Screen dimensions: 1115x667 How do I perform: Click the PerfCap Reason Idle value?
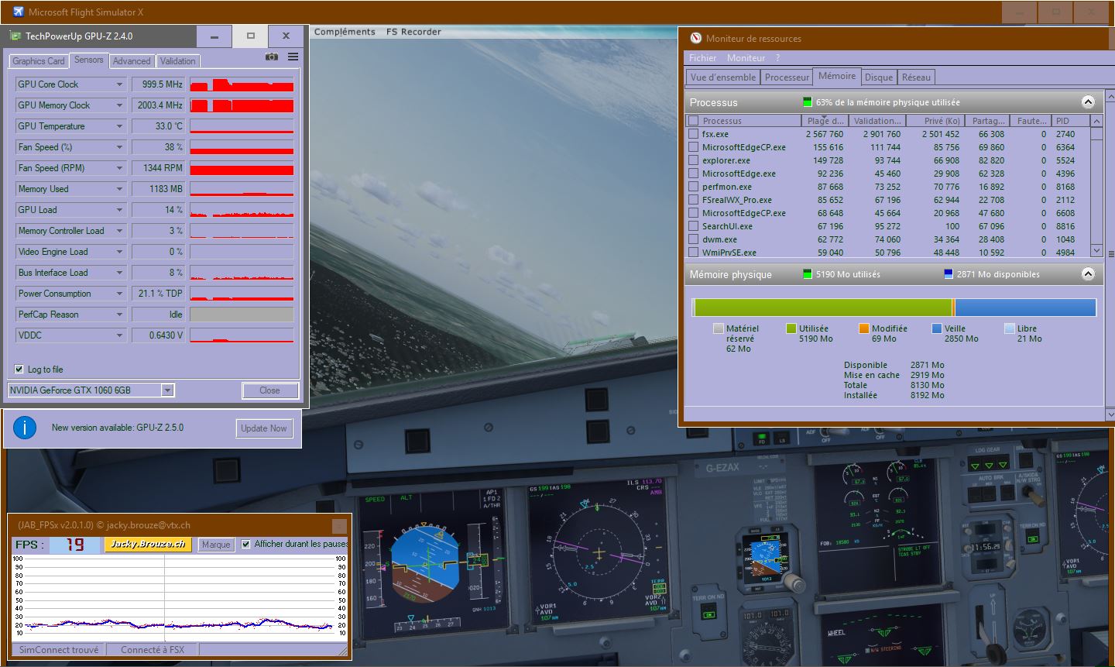(159, 315)
